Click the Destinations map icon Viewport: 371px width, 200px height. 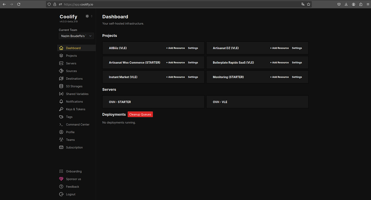point(61,78)
